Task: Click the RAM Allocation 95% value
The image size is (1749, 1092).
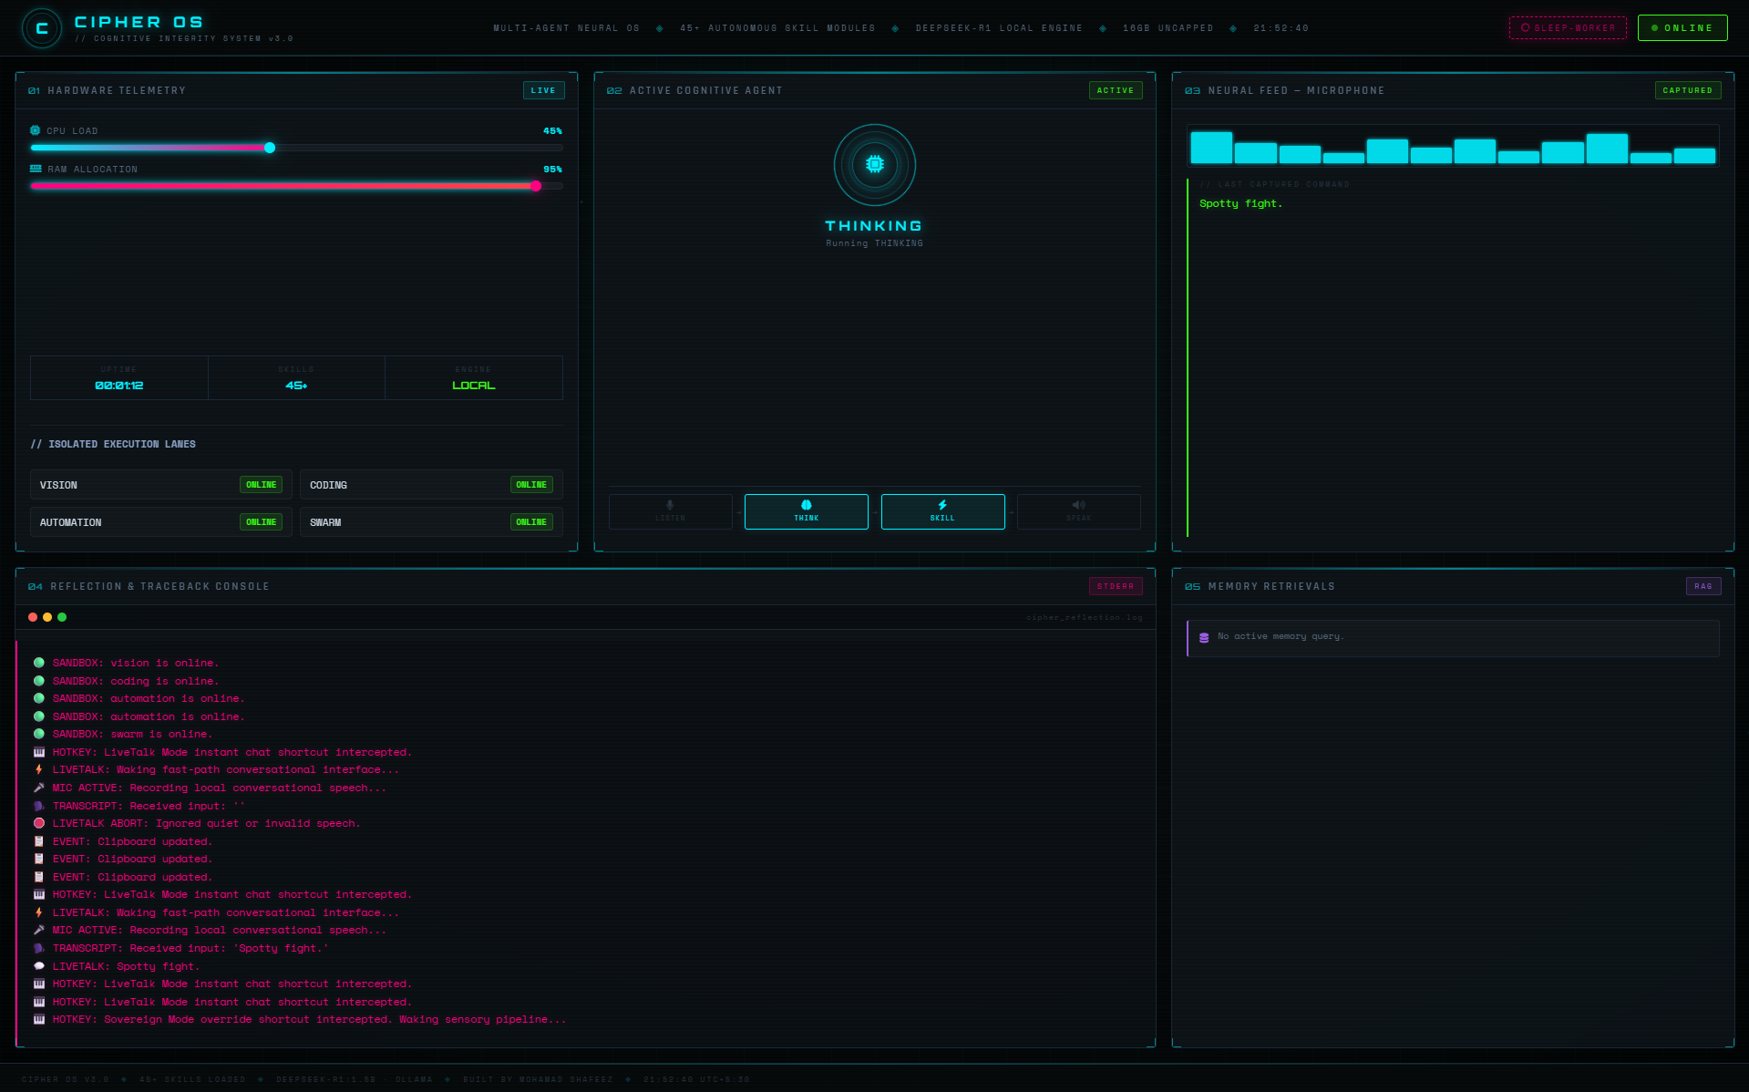Action: click(x=552, y=170)
